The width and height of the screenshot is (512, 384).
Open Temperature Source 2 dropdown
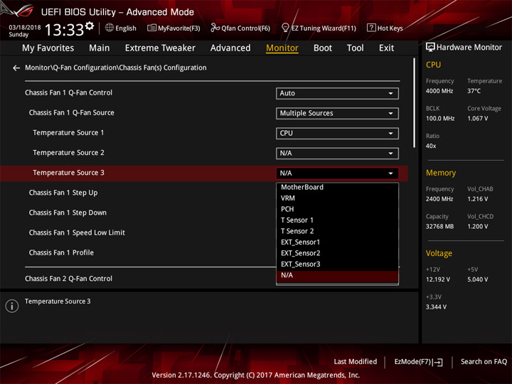pos(337,153)
